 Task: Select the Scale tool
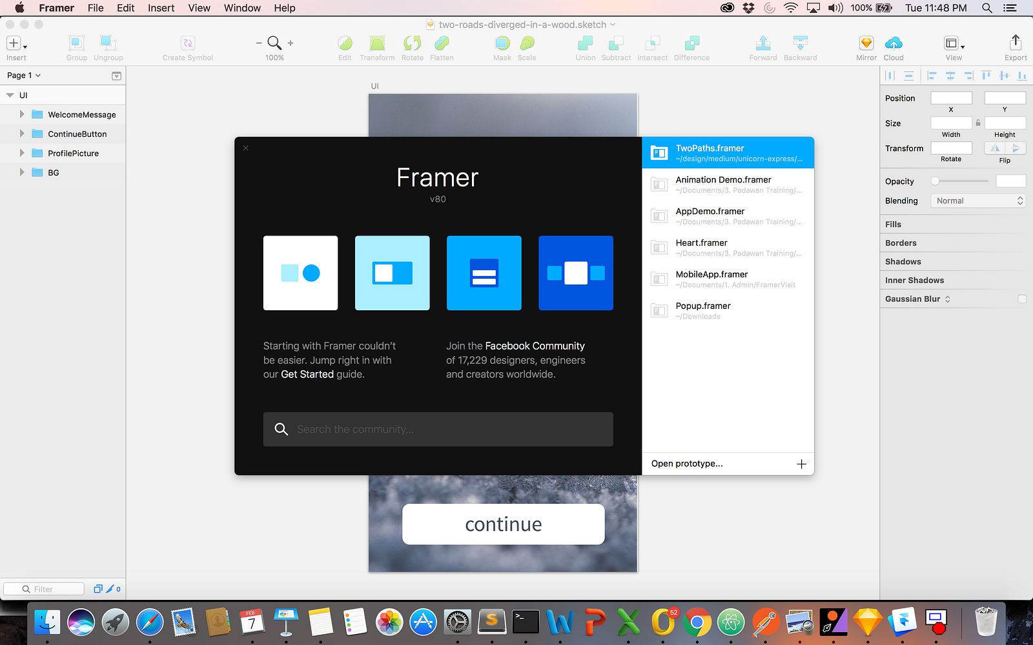[527, 43]
